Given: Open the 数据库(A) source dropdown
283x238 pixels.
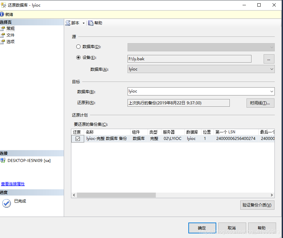Looking at the screenshot, I should click(x=271, y=69).
